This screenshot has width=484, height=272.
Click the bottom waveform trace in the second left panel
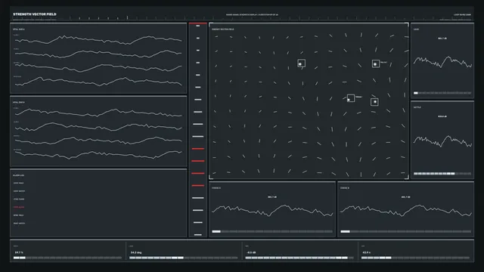(x=98, y=154)
